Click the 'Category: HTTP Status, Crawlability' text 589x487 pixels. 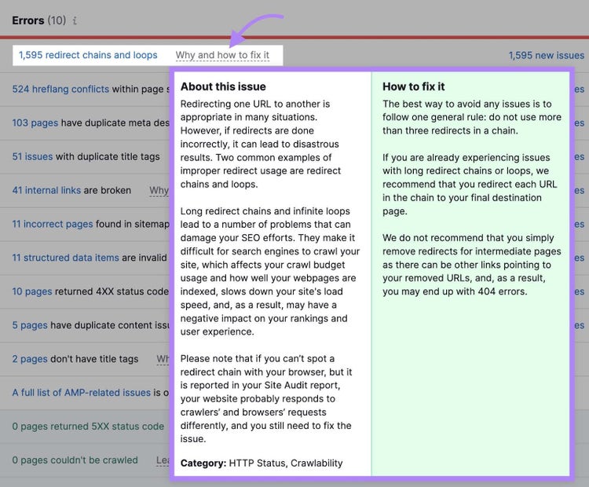click(262, 463)
